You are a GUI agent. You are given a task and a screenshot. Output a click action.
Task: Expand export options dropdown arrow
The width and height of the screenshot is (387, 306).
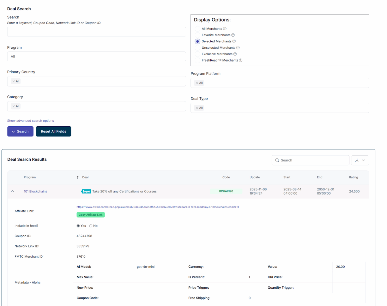364,160
